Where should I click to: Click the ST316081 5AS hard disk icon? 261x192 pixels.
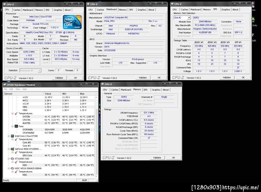click(x=12, y=159)
